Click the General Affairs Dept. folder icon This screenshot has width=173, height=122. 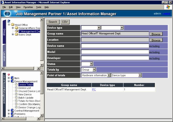coord(16,28)
